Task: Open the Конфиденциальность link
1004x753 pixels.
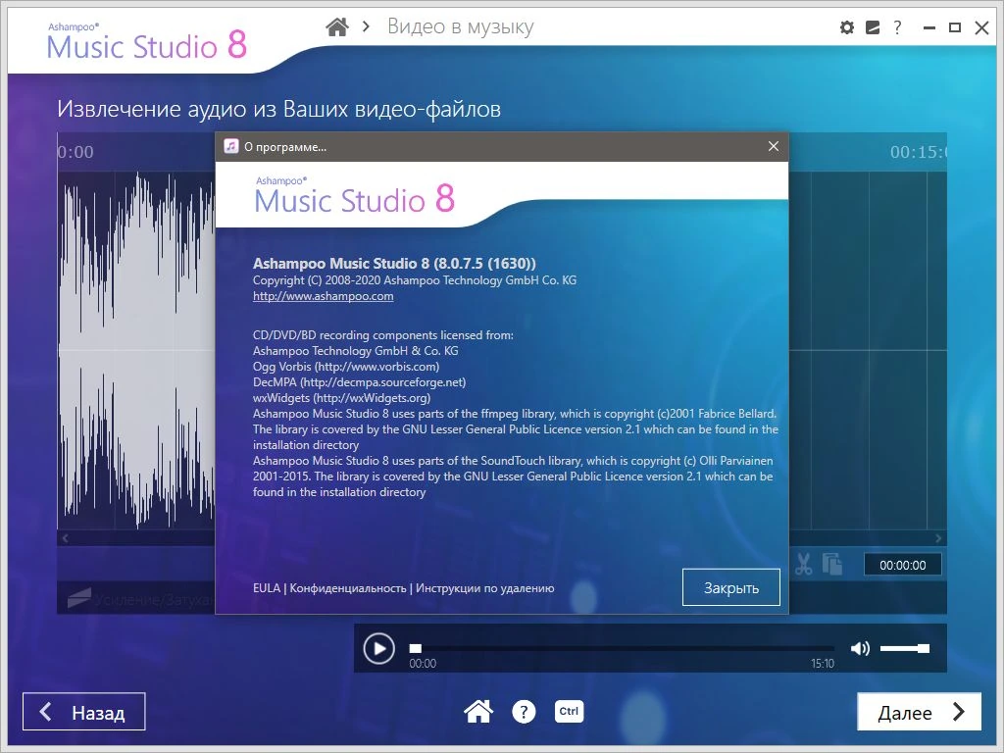Action: point(348,588)
